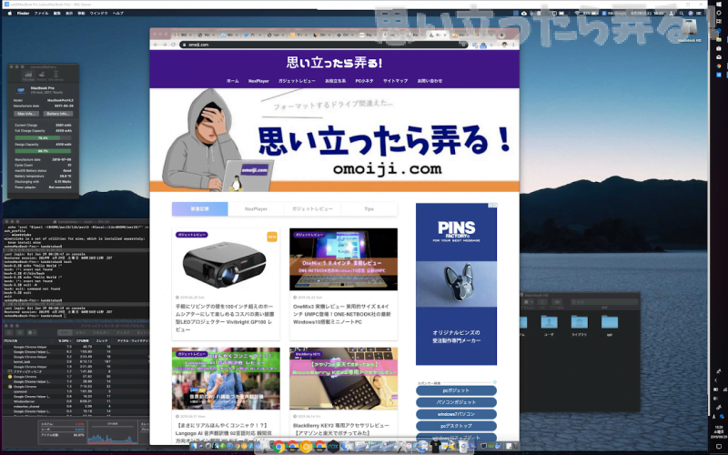Click ホーム in the site navigation
The height and width of the screenshot is (455, 728).
233,81
